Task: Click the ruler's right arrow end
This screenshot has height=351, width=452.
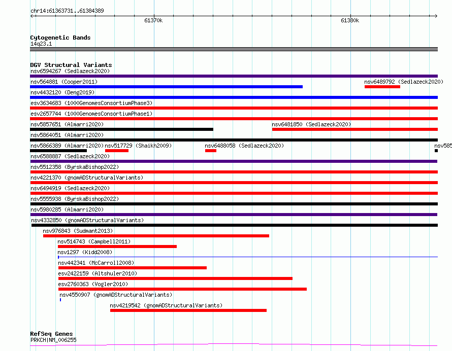Action: pyautogui.click(x=436, y=16)
